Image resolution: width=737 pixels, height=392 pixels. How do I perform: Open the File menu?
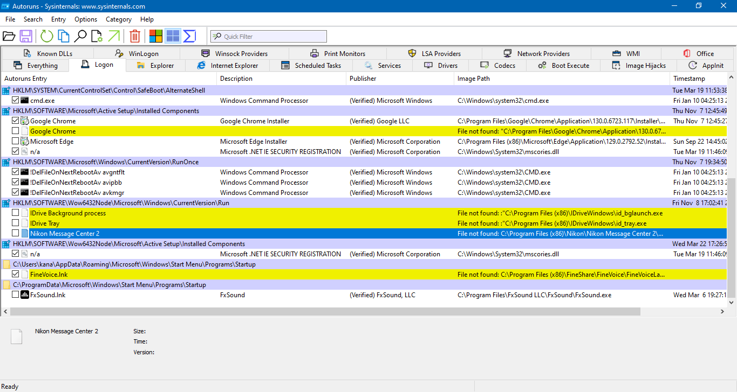[10, 19]
